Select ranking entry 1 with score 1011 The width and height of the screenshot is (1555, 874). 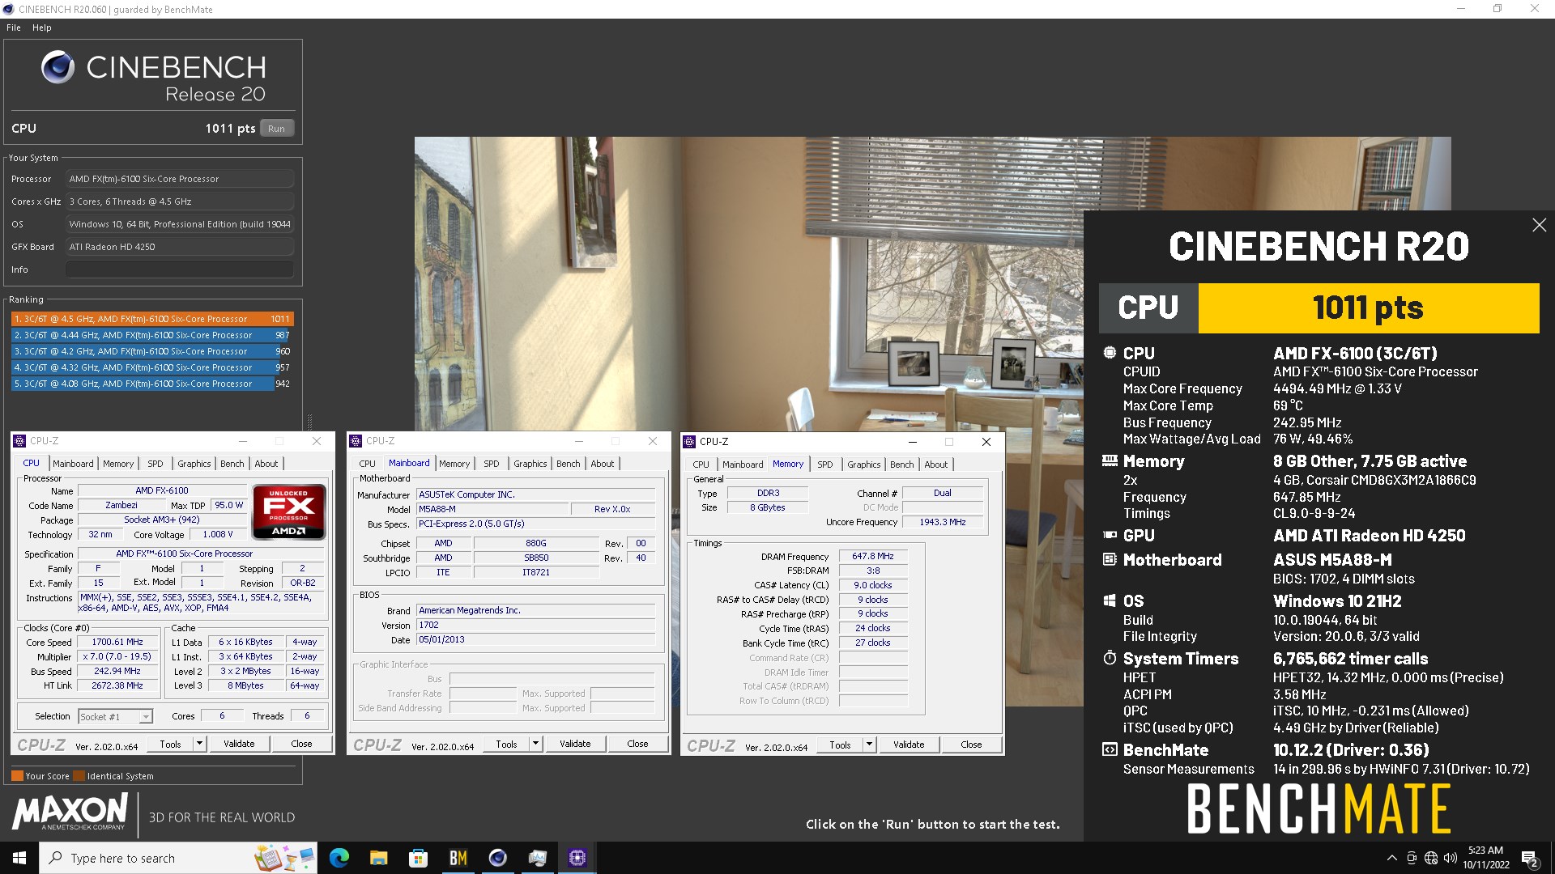click(x=152, y=319)
